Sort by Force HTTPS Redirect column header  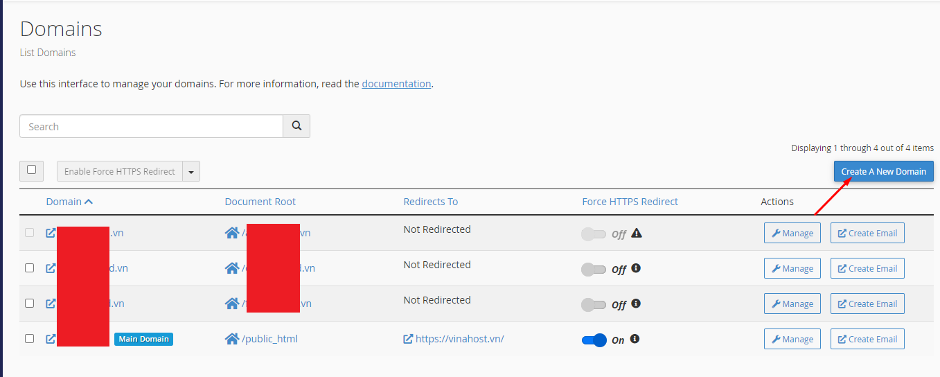pyautogui.click(x=630, y=202)
